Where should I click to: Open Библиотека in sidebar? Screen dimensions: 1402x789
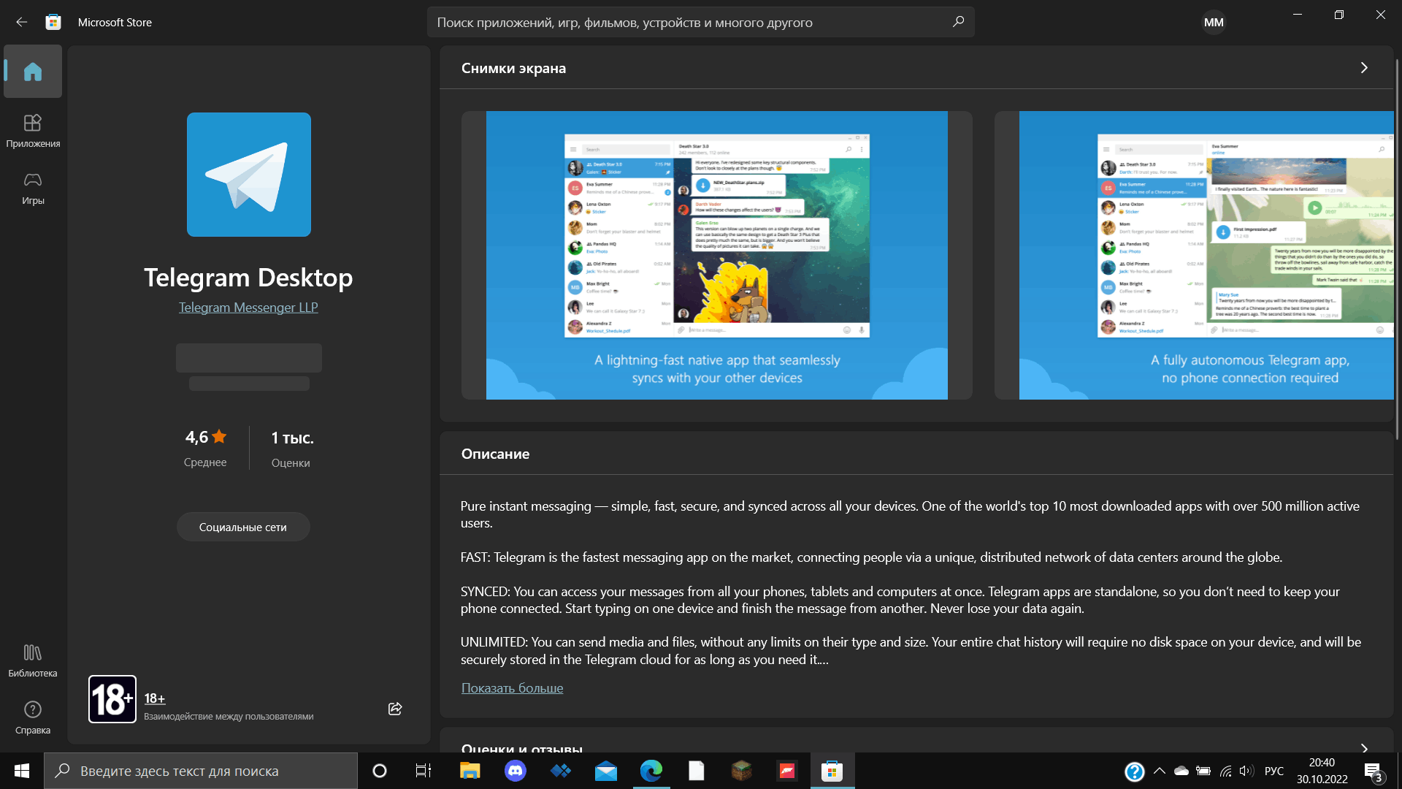click(x=33, y=660)
